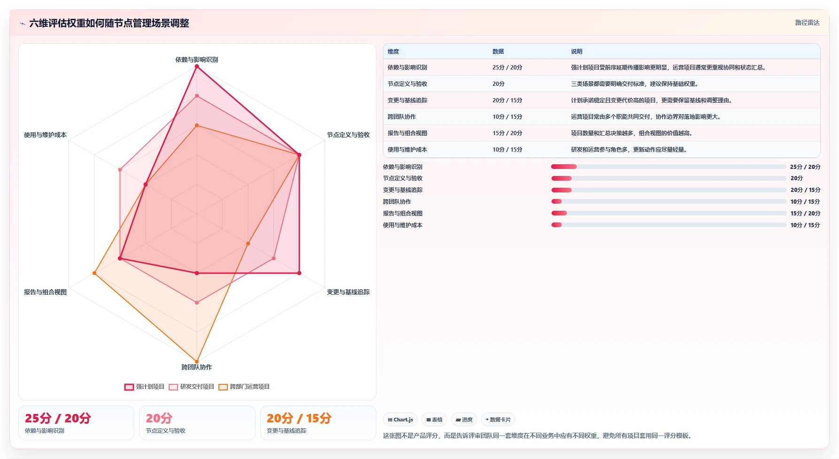Click the 使用与维护成本 progress bar
The image size is (839, 459).
point(668,225)
